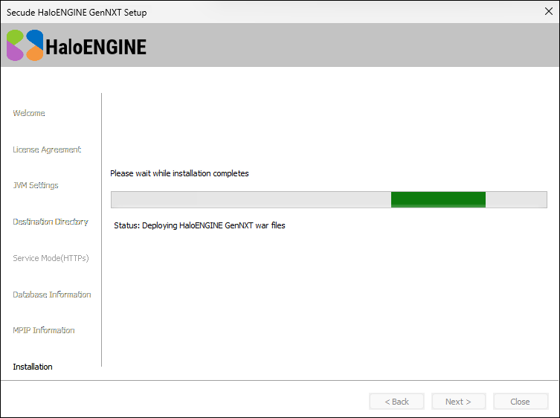Click the HaloENGINE logo icon
560x418 pixels.
pyautogui.click(x=25, y=45)
